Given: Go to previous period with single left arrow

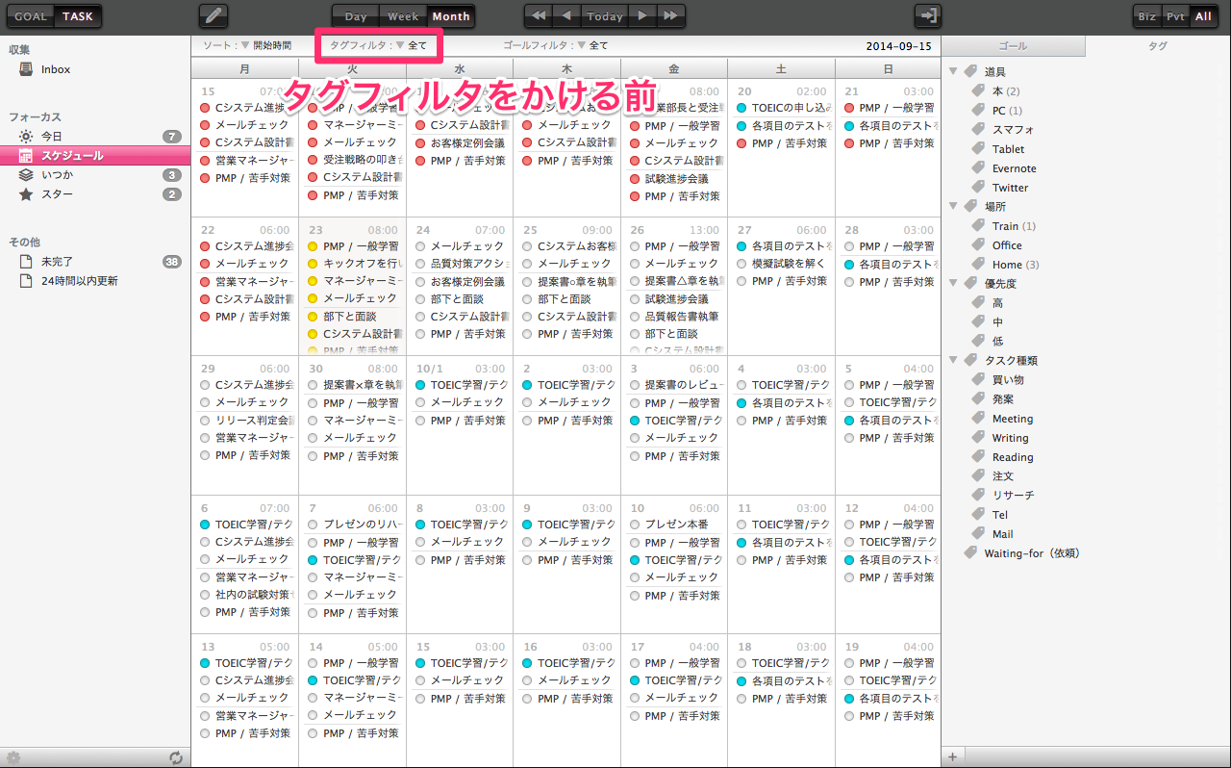Looking at the screenshot, I should [567, 15].
